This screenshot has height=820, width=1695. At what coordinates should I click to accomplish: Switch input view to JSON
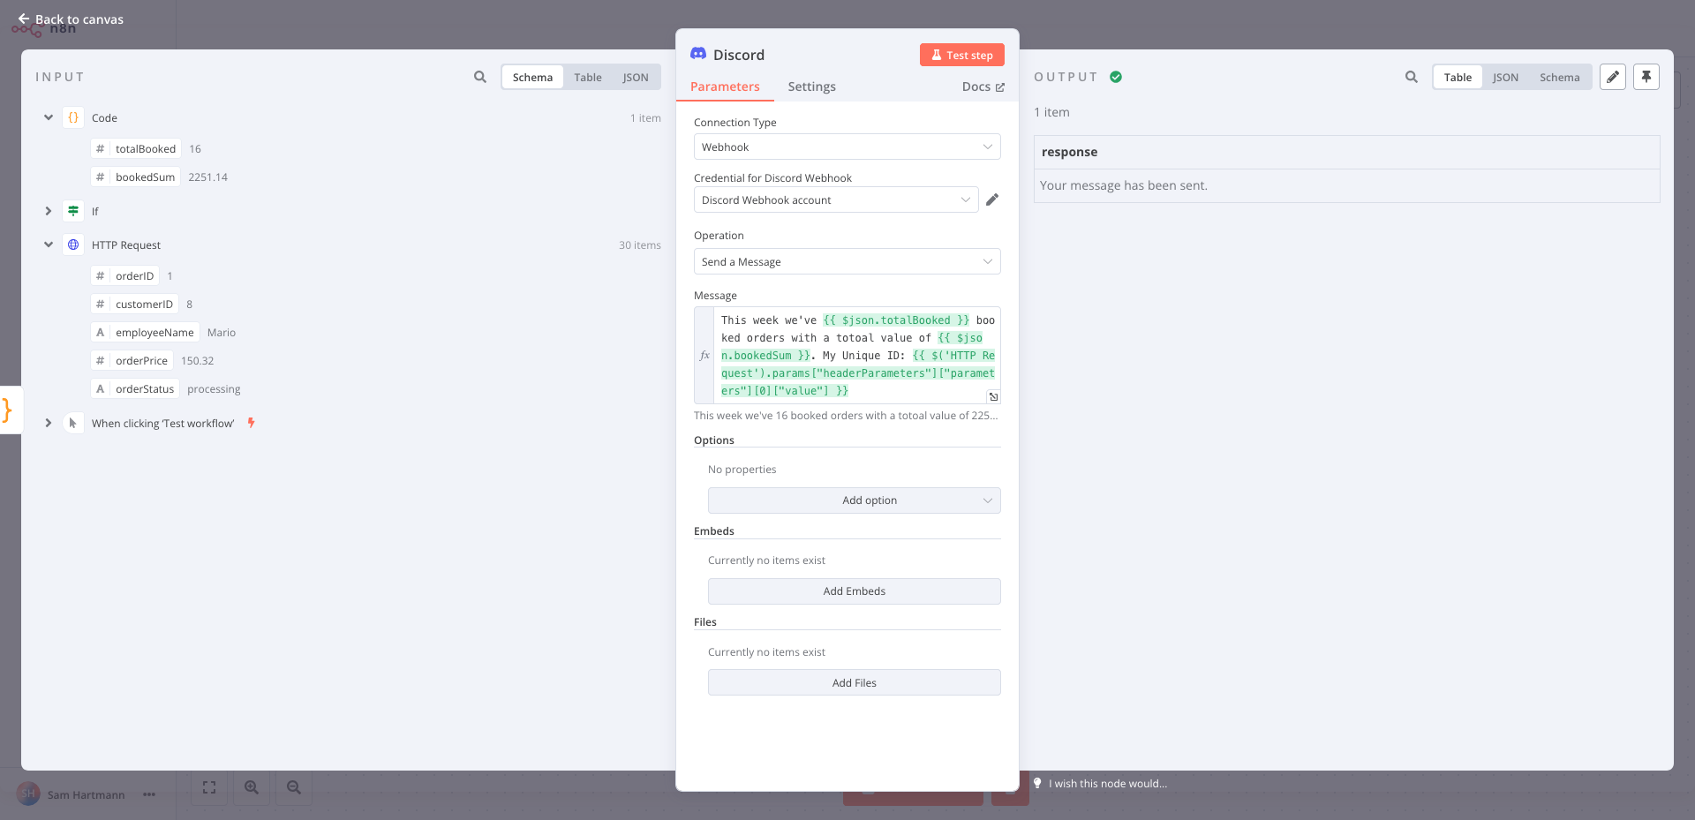pyautogui.click(x=636, y=78)
